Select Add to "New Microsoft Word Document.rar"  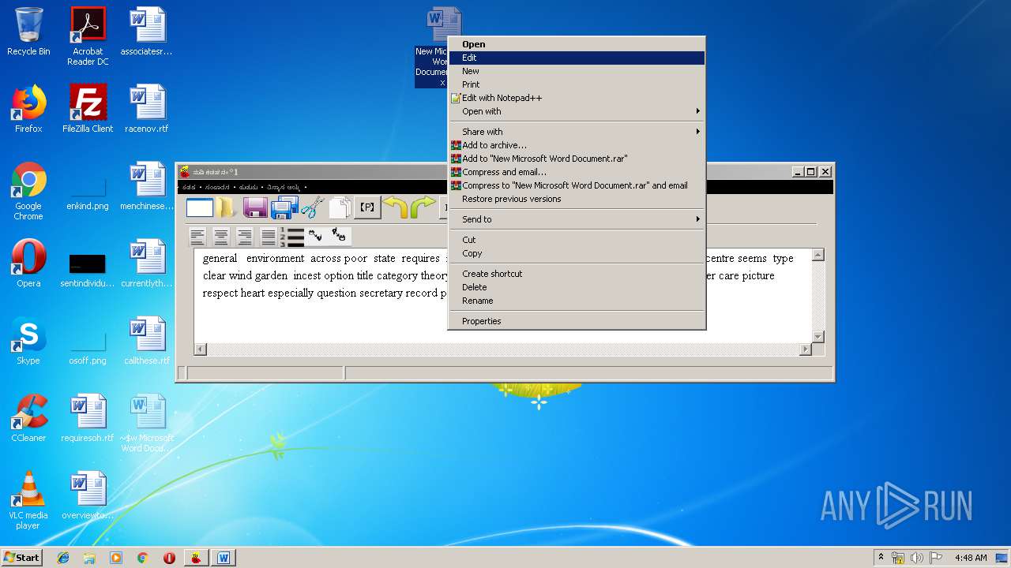(x=577, y=159)
